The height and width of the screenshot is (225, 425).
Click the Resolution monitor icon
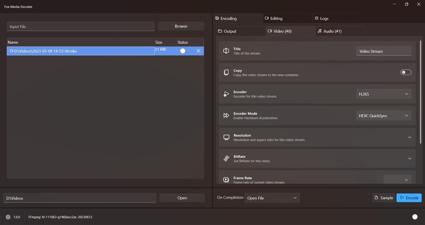pyautogui.click(x=226, y=137)
